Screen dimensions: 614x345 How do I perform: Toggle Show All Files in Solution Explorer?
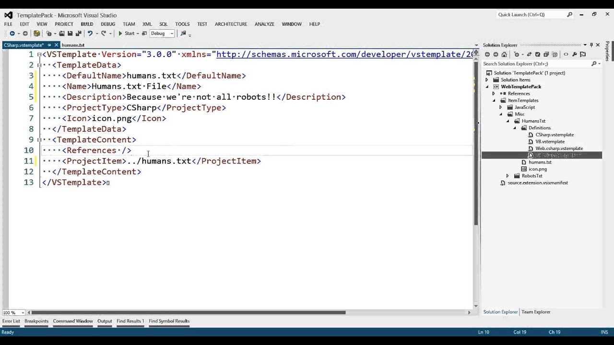(x=555, y=54)
